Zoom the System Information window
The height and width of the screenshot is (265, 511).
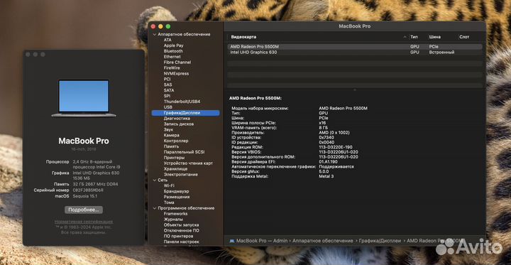pyautogui.click(x=167, y=26)
